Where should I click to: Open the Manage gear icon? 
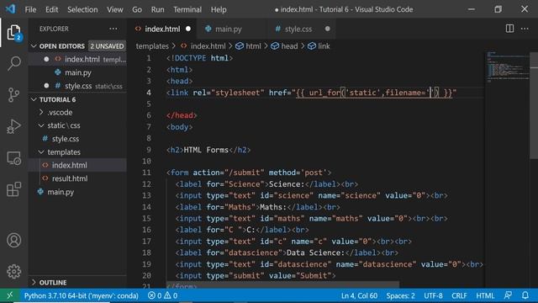[x=13, y=271]
